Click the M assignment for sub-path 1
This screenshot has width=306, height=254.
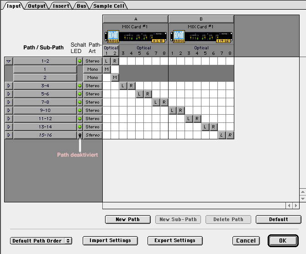coord(106,69)
